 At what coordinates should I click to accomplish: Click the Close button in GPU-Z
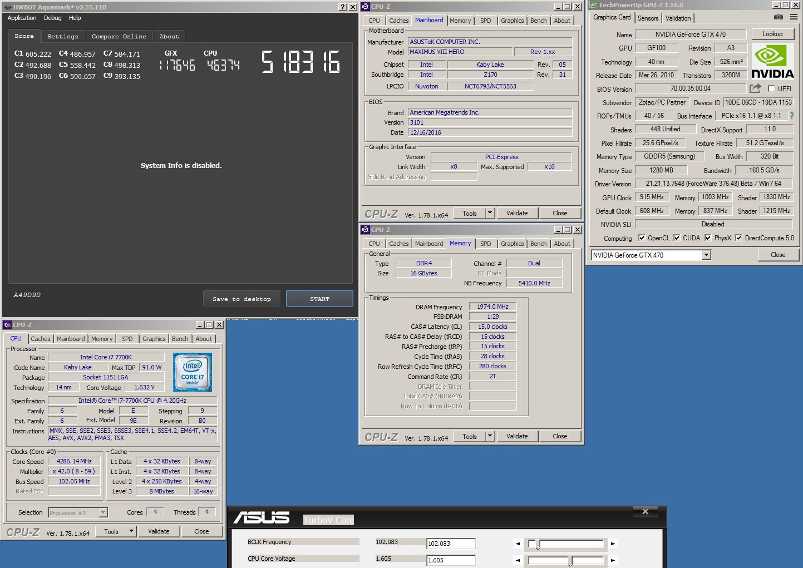(x=778, y=255)
